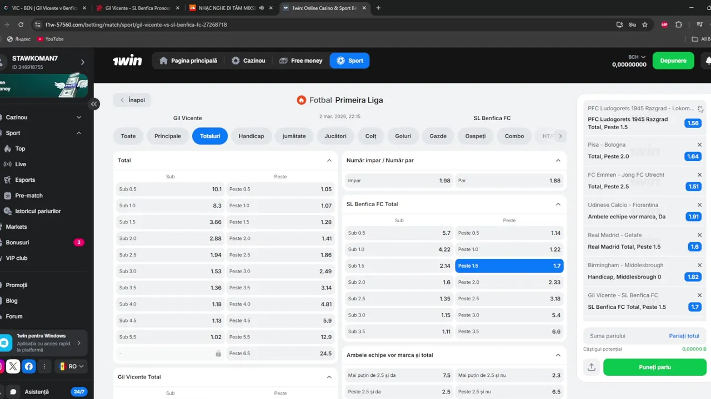
Task: Open more social links menu
Action: [x=44, y=366]
